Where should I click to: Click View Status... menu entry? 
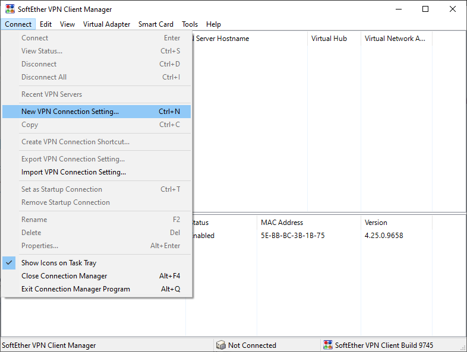(96, 51)
